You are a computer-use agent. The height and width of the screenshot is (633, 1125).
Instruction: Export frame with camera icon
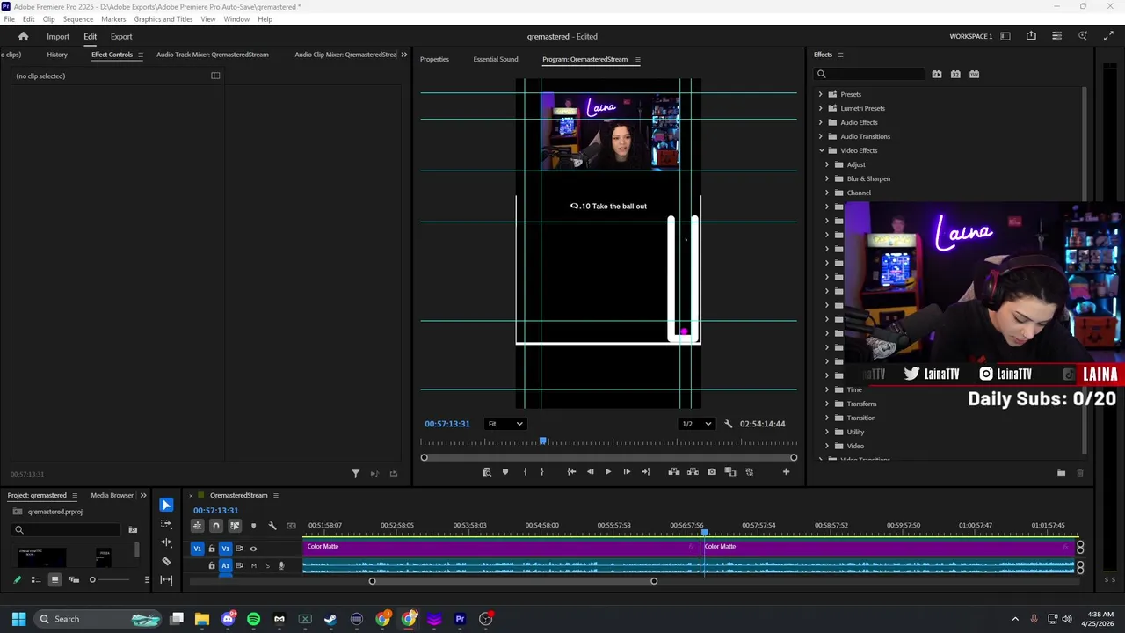(x=712, y=472)
